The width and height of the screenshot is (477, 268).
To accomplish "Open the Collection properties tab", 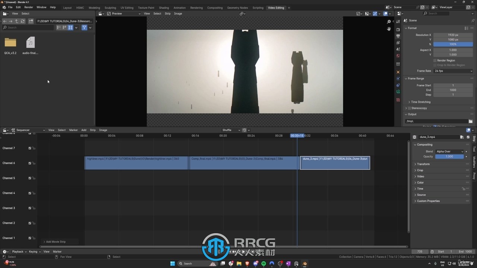I will point(398,64).
